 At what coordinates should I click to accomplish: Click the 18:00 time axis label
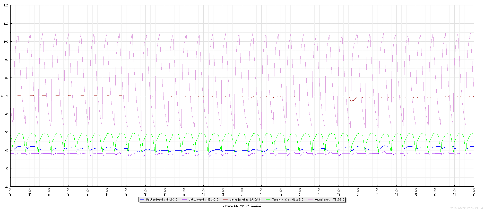pyautogui.click(x=358, y=192)
